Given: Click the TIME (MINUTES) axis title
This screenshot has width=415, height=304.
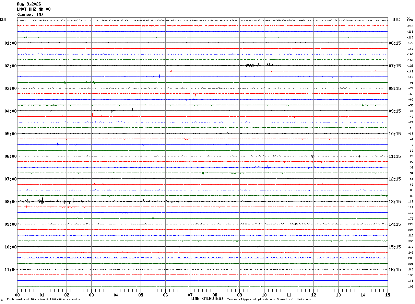Looking at the screenshot, I should 206,299.
